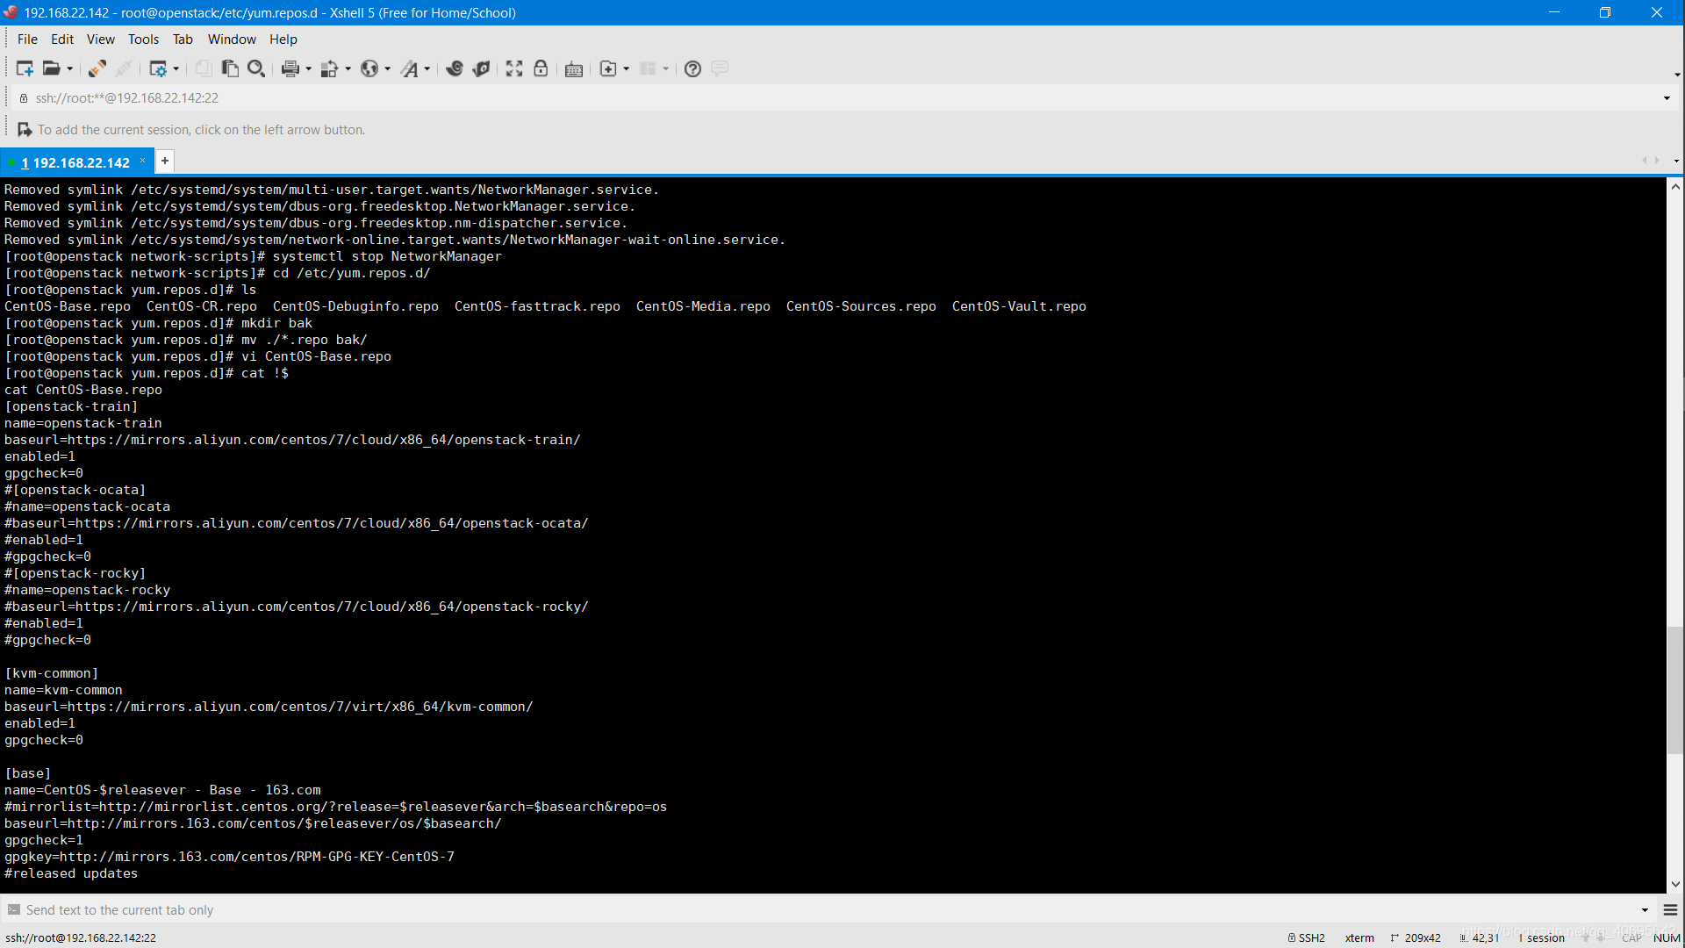The image size is (1685, 948).
Task: Click the terminal vertical scrollbar thumb
Action: click(1675, 691)
